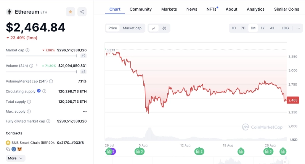Expand the More contracts dropdown

point(15,158)
